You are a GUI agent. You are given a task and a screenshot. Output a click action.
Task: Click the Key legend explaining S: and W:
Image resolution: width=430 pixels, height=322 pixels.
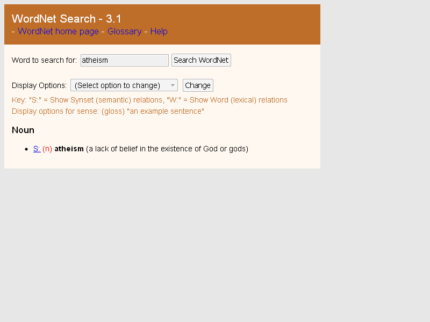(149, 100)
